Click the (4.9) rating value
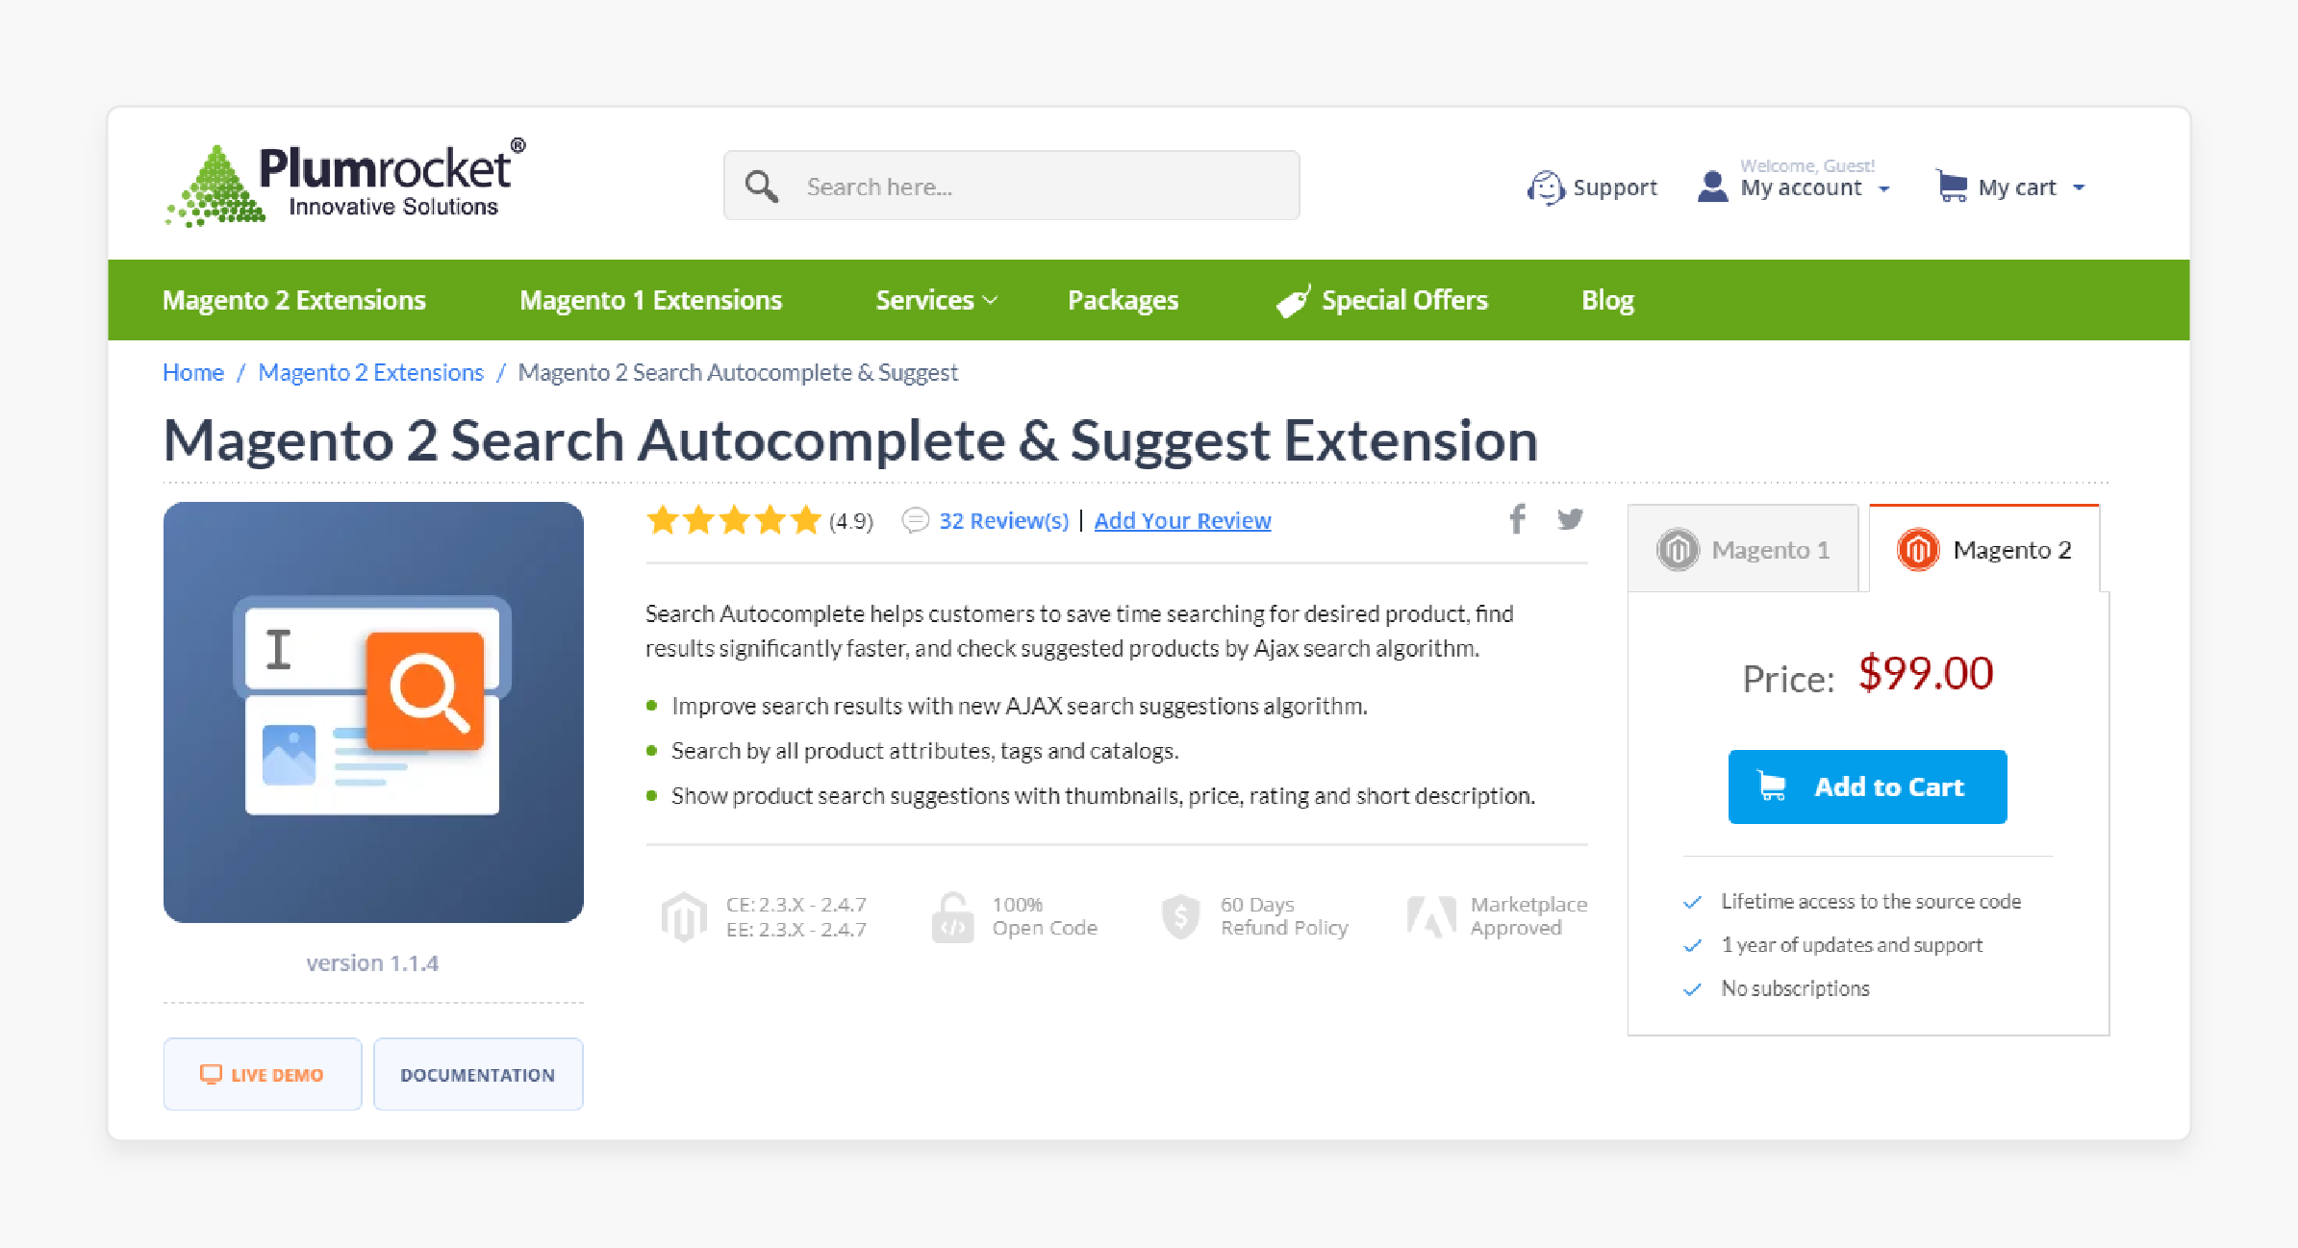 pyautogui.click(x=851, y=521)
